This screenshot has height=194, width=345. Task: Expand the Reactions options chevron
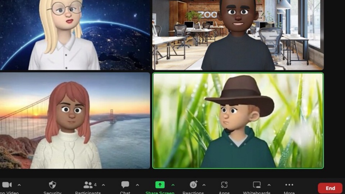click(204, 185)
